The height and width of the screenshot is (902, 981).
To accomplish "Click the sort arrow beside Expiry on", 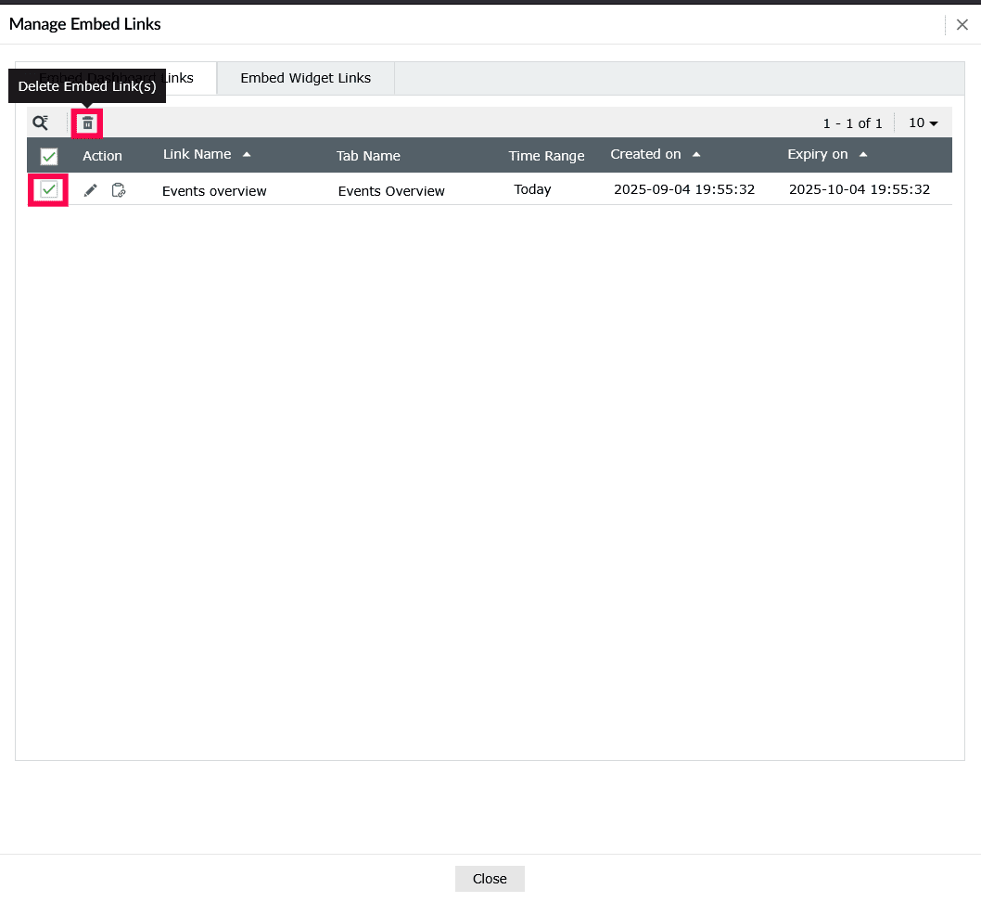I will [x=863, y=153].
